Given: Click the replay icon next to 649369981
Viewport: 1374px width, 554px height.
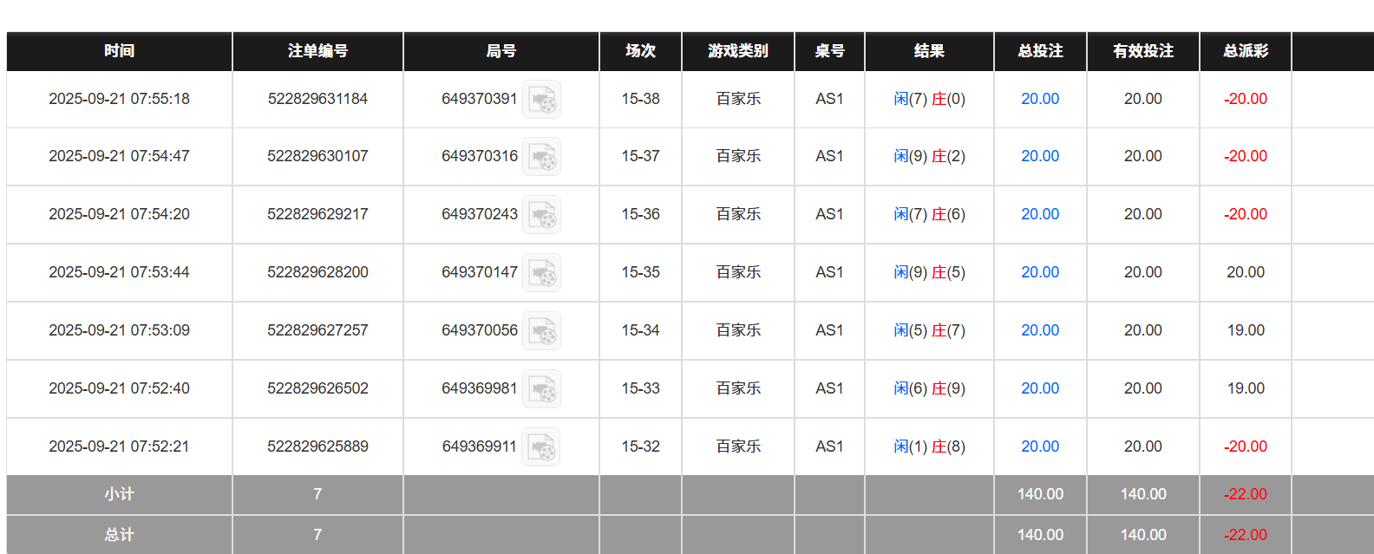Looking at the screenshot, I should click(541, 389).
